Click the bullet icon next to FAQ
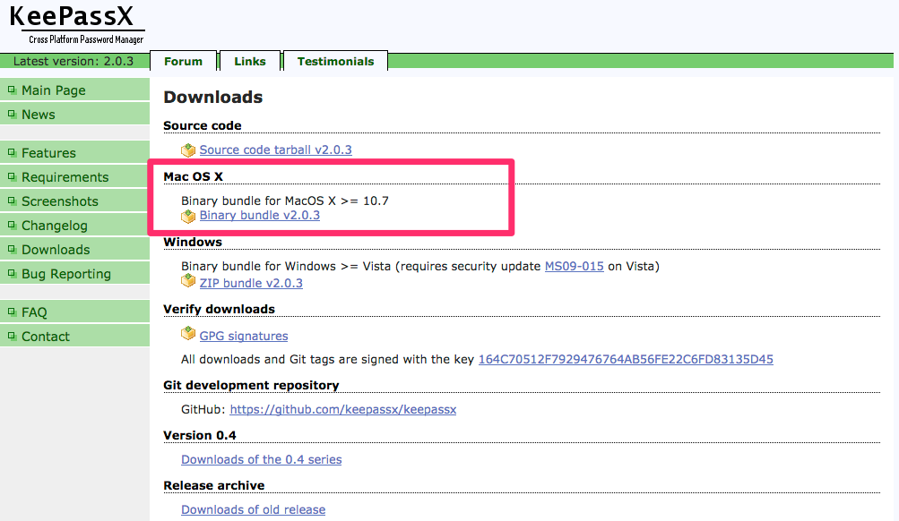 (12, 312)
